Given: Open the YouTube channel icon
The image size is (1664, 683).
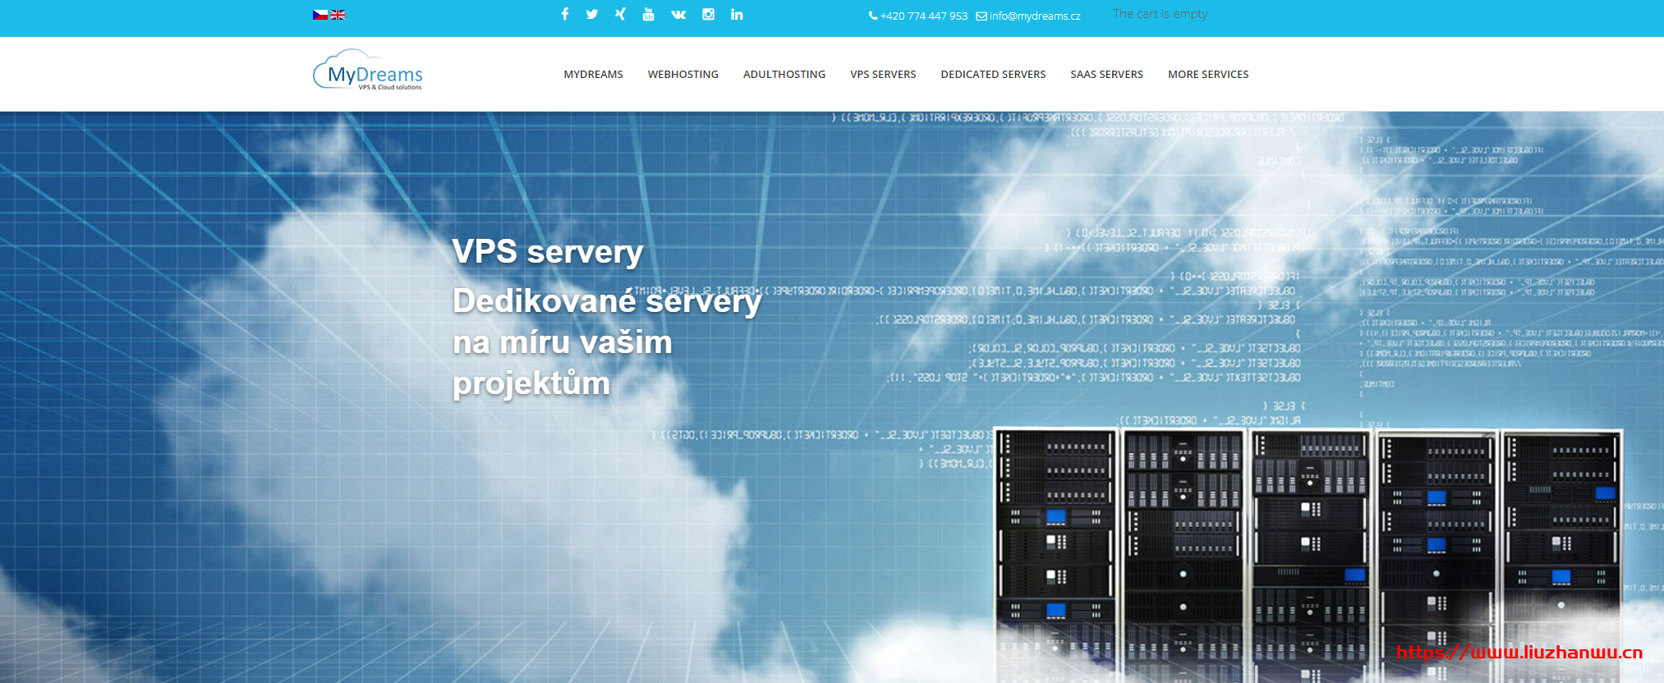Looking at the screenshot, I should (648, 14).
